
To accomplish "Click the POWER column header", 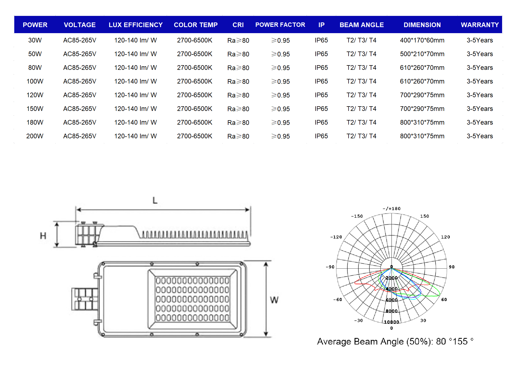I will pyautogui.click(x=35, y=25).
